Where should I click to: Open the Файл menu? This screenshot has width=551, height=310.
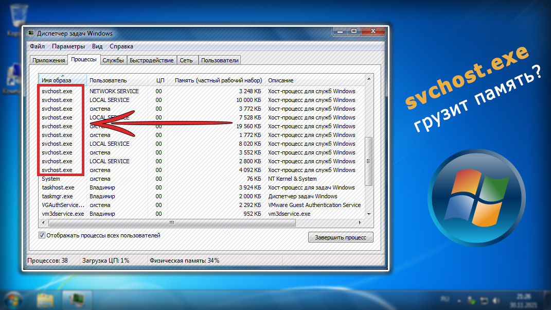pyautogui.click(x=37, y=46)
